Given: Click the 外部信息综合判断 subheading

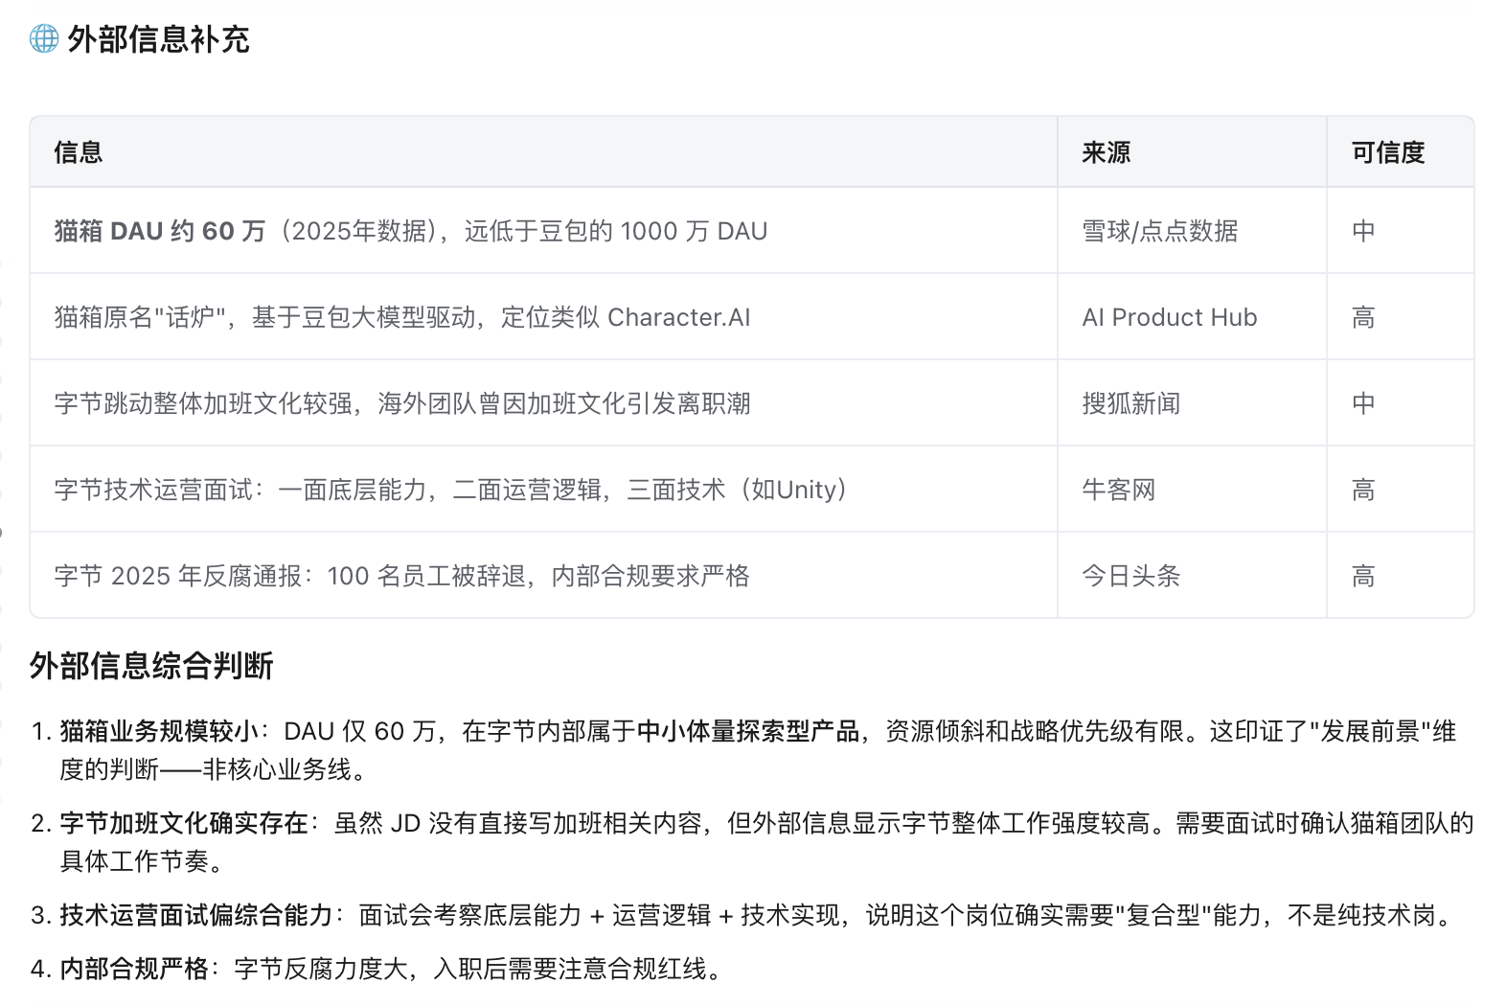Looking at the screenshot, I should (x=151, y=665).
